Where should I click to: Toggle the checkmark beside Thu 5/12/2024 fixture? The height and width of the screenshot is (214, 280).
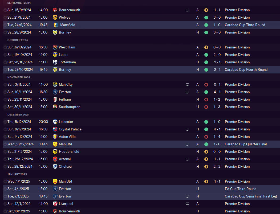(5, 122)
